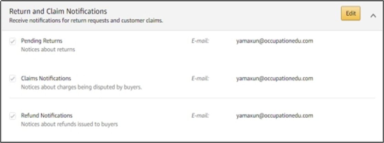This screenshot has height=143, width=384.
Task: Click the Pending Returns label
Action: (42, 41)
